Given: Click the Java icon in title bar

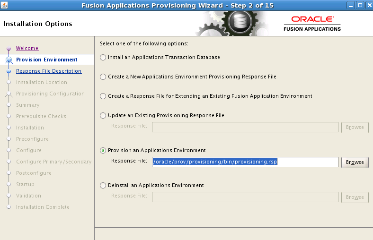Looking at the screenshot, I should click(5, 6).
